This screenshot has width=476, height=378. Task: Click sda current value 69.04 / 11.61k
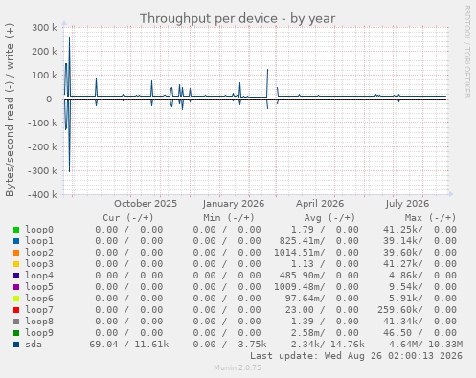[129, 345]
